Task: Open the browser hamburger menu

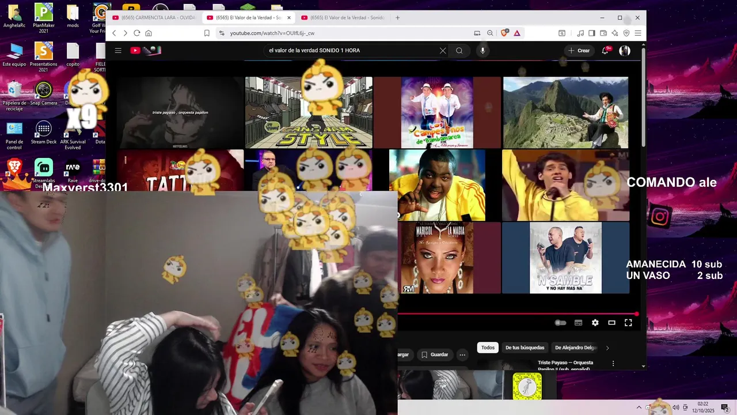Action: [x=638, y=33]
